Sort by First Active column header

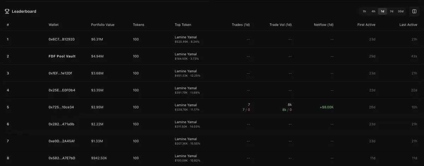[x=366, y=25]
